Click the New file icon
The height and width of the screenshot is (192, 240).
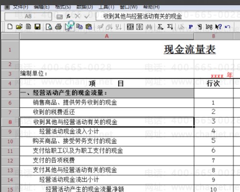pyautogui.click(x=10, y=26)
